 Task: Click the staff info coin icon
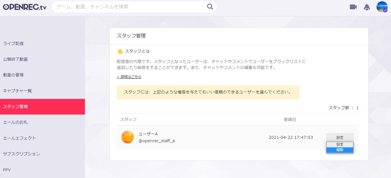120,52
